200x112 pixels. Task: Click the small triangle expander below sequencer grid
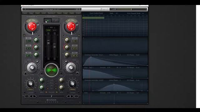click(x=83, y=38)
